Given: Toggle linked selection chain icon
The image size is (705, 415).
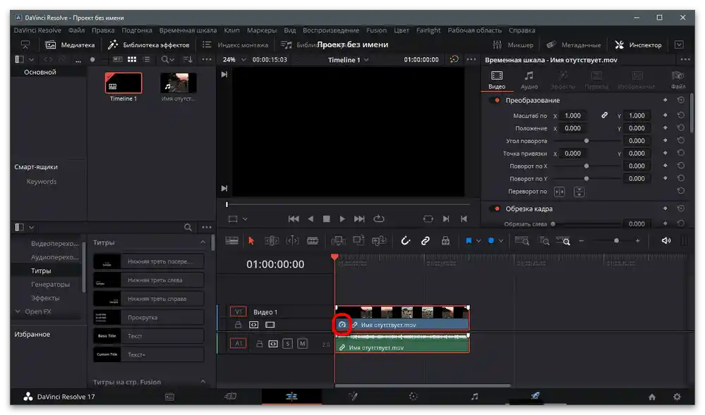Looking at the screenshot, I should point(426,241).
